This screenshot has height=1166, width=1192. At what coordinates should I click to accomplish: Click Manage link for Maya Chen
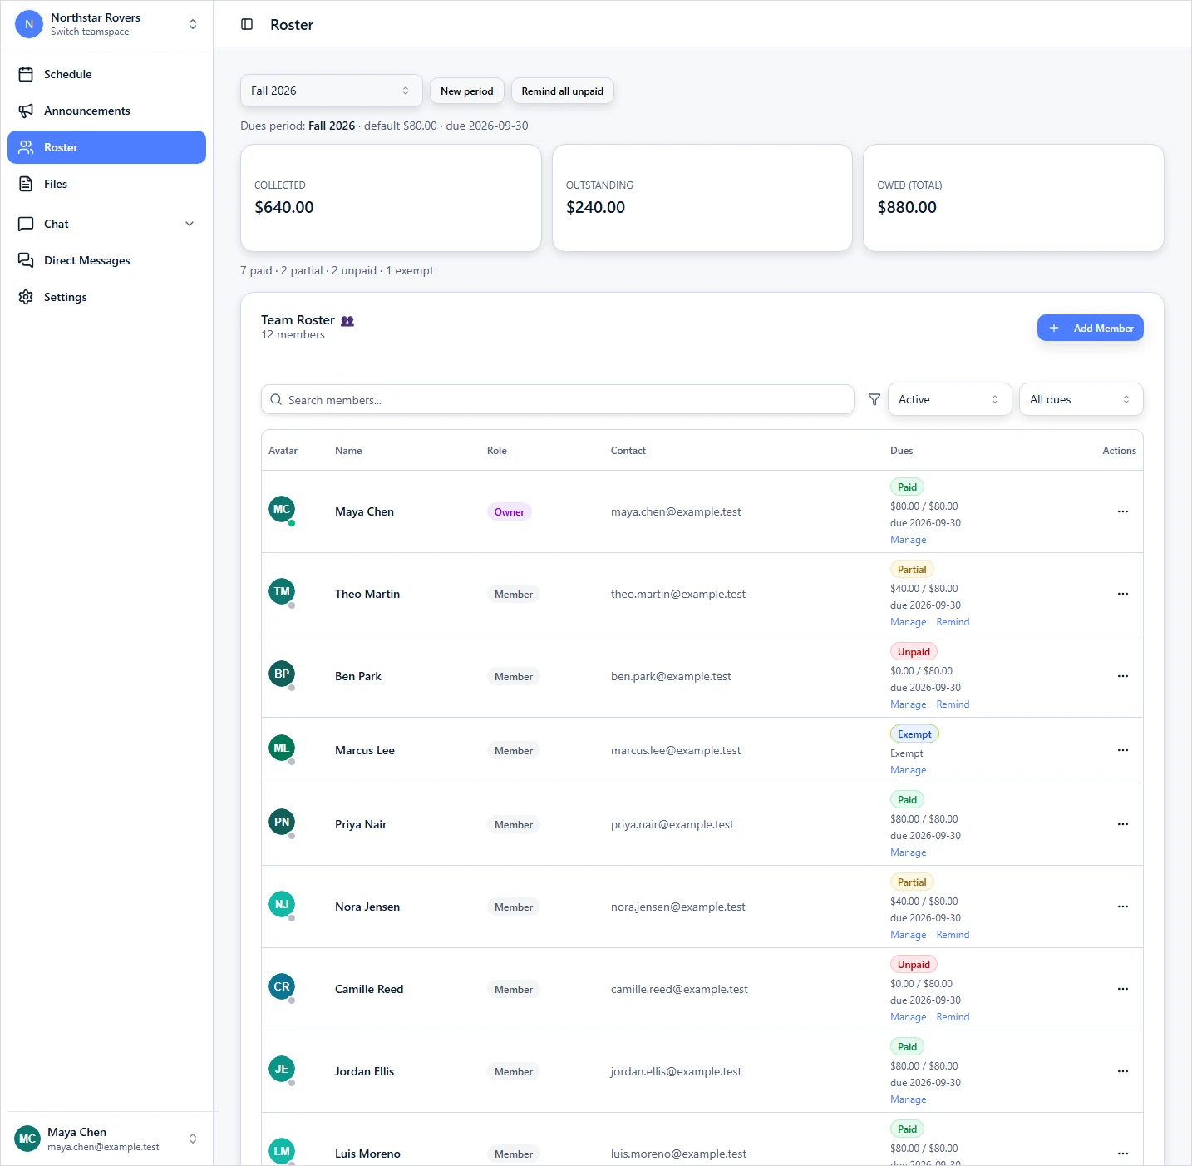pos(908,540)
